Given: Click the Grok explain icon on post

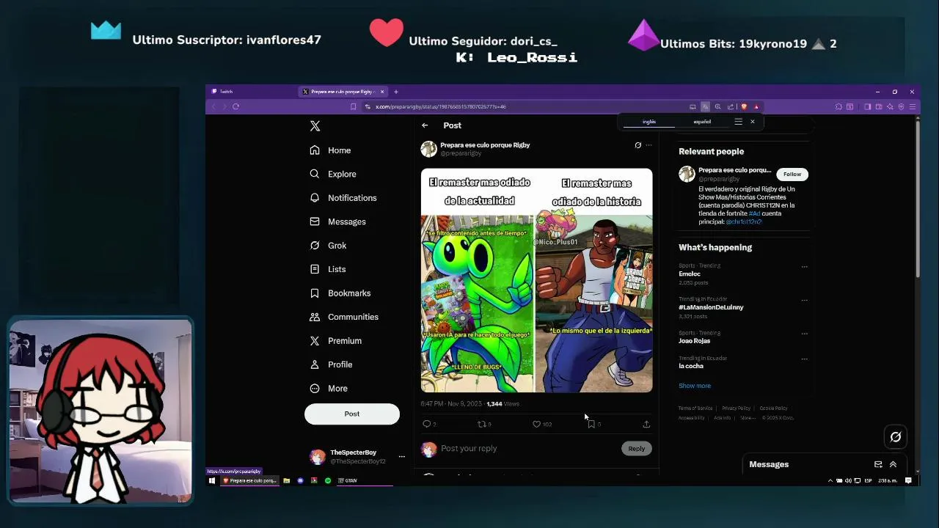Looking at the screenshot, I should pos(637,145).
